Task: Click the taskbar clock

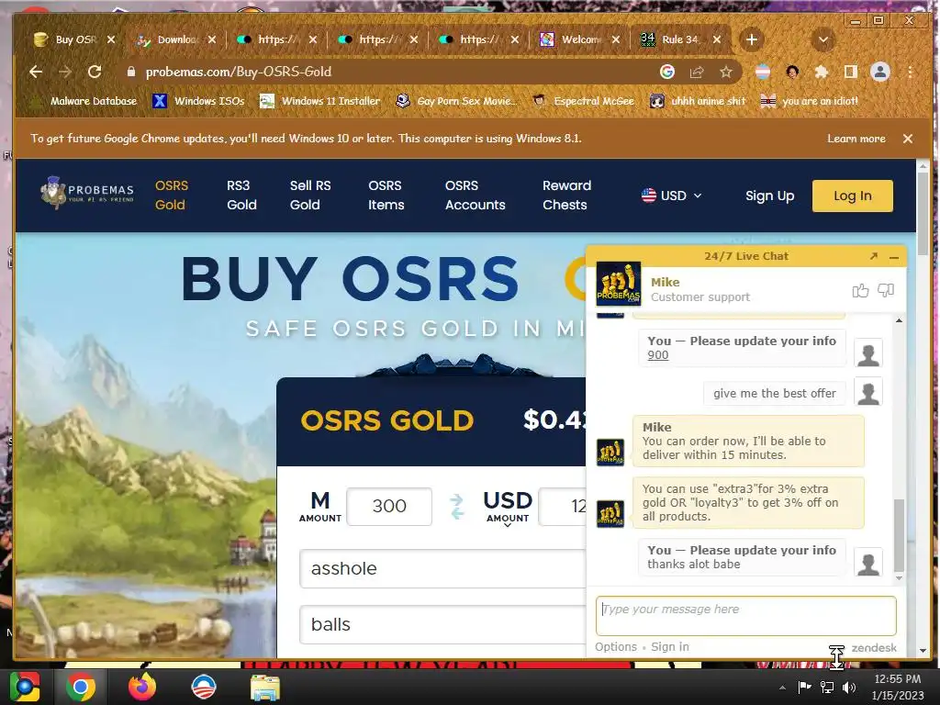Action: click(898, 687)
